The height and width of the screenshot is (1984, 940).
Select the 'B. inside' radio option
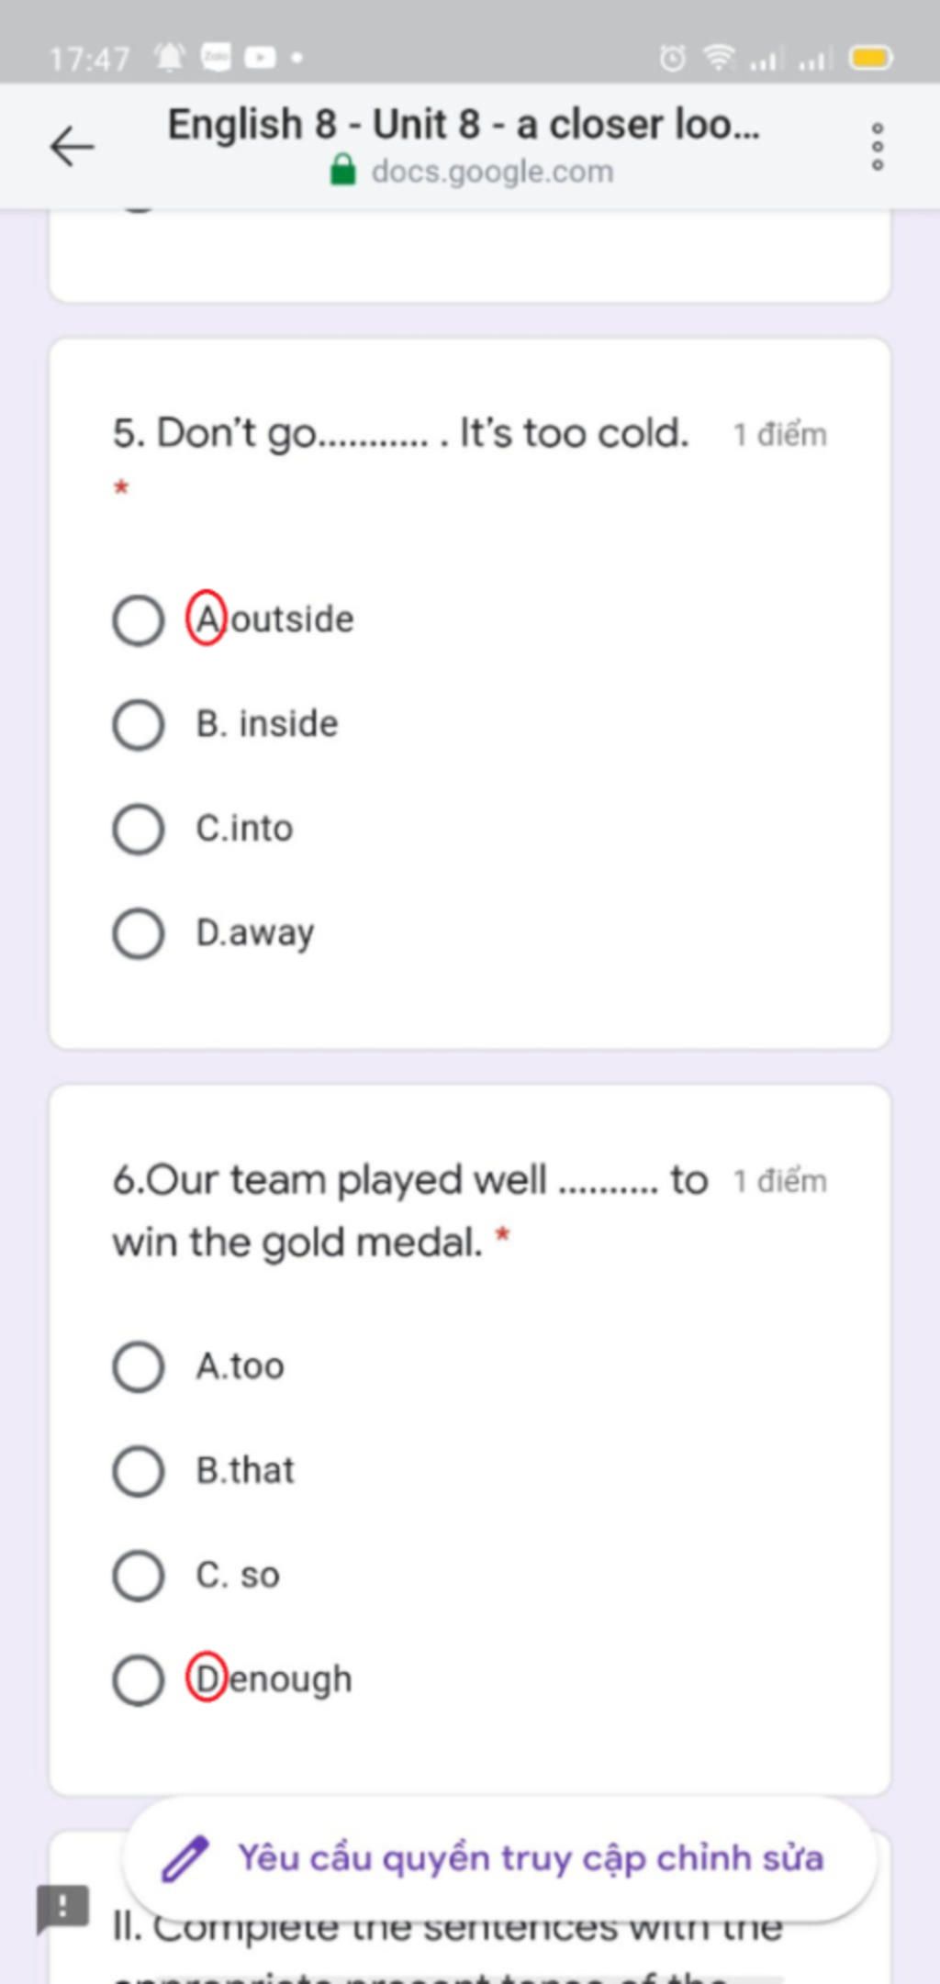[139, 724]
